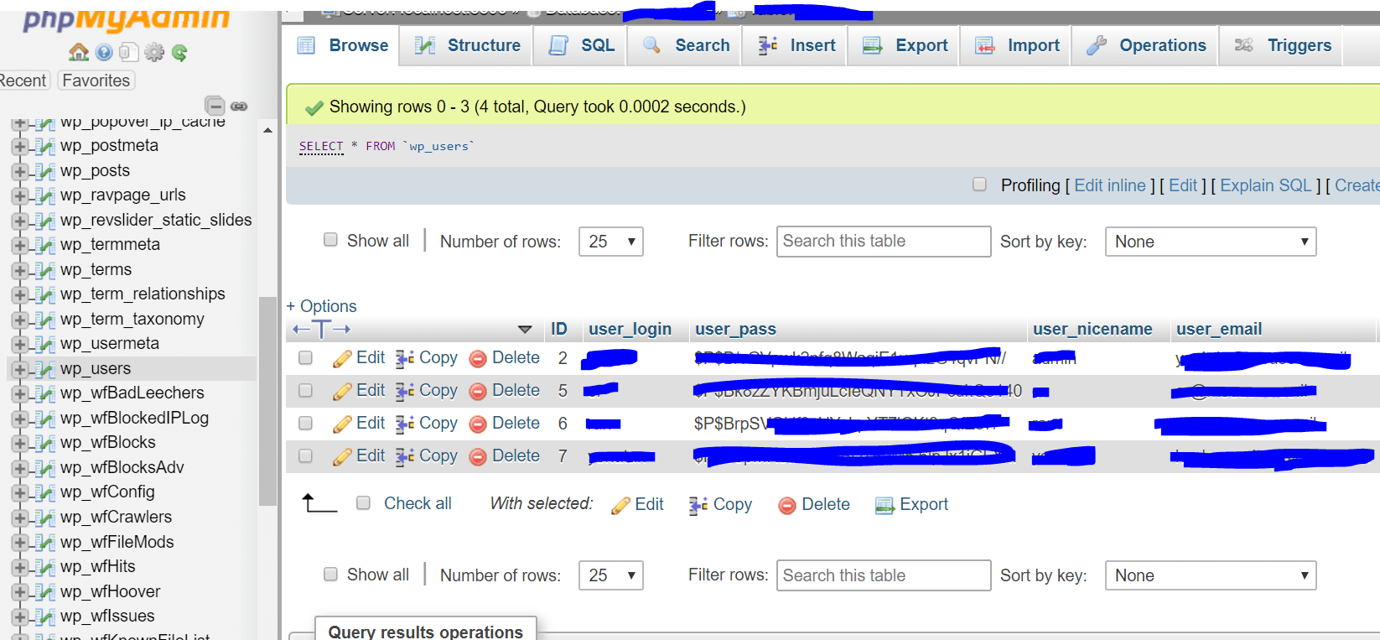Click the Copy icon for row ID 2
Viewport: 1380px width, 640px height.
click(405, 359)
